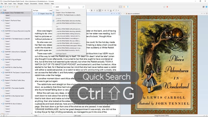Screen dimensions: 208x117
Task: Click the composition mode icon beside Inspector
Action: coord(203,7)
